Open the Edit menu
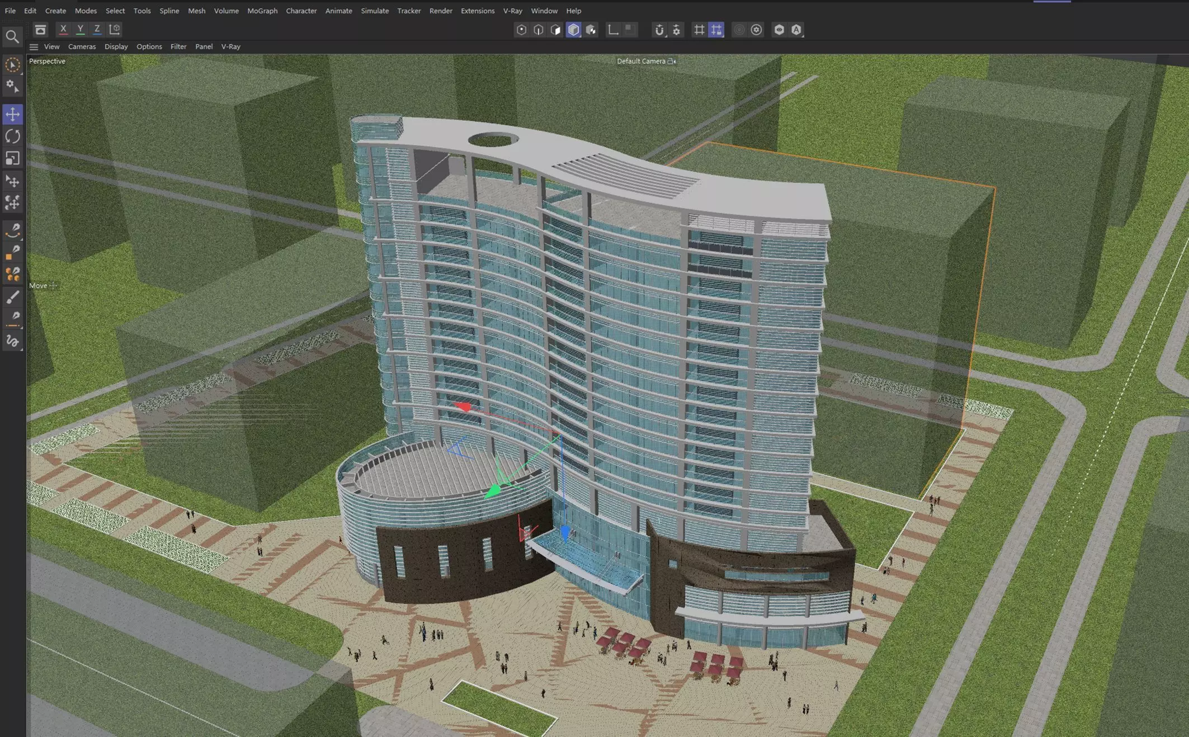The image size is (1189, 737). [x=30, y=11]
